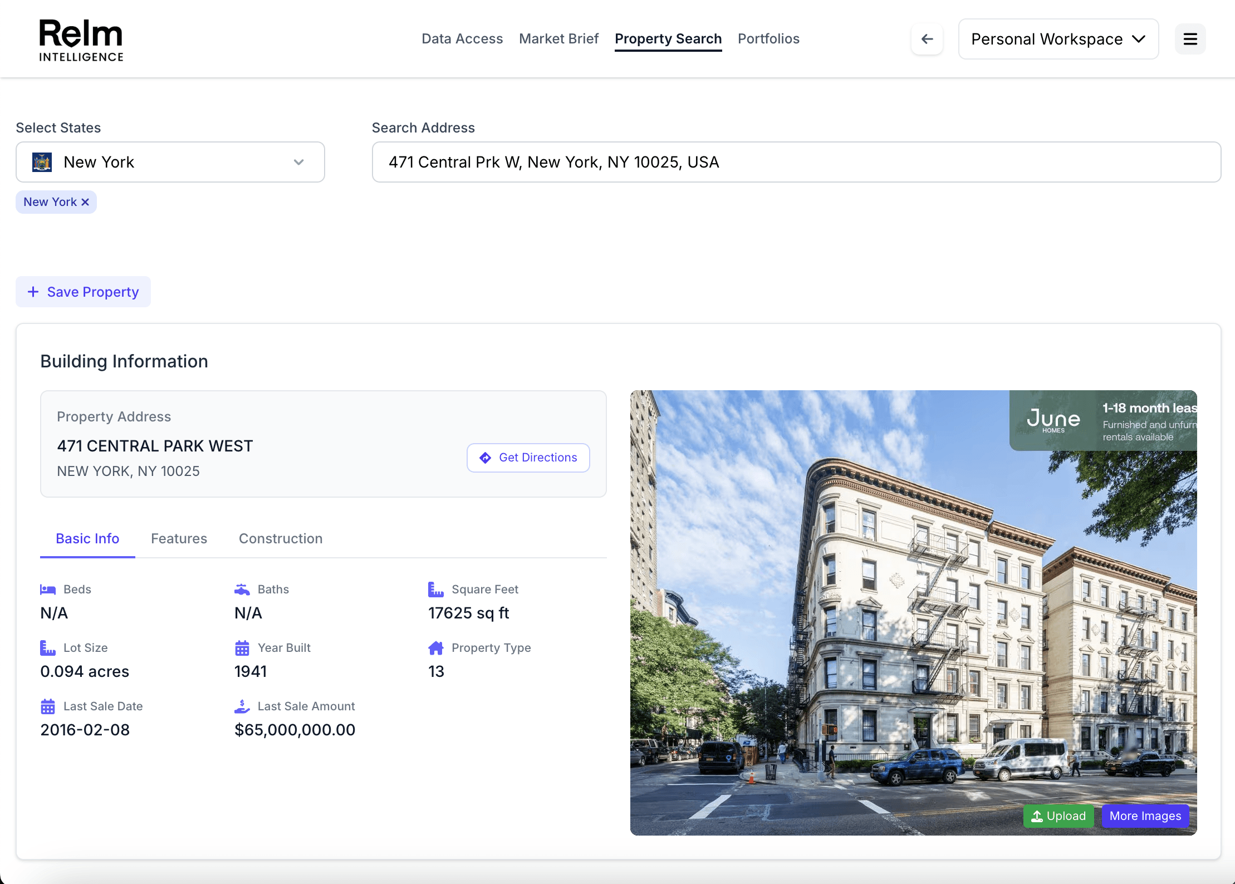
Task: Click the Year Built calendar icon
Action: pos(242,648)
